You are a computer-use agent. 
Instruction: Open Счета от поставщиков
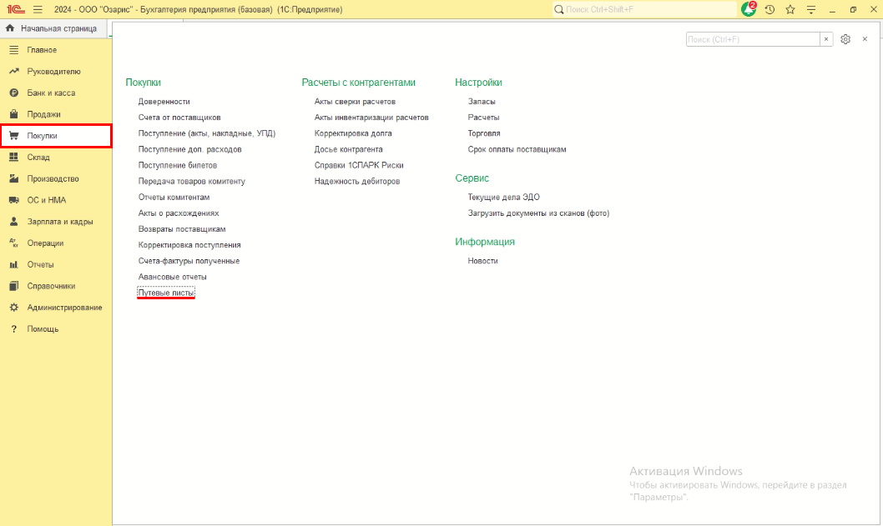point(179,118)
